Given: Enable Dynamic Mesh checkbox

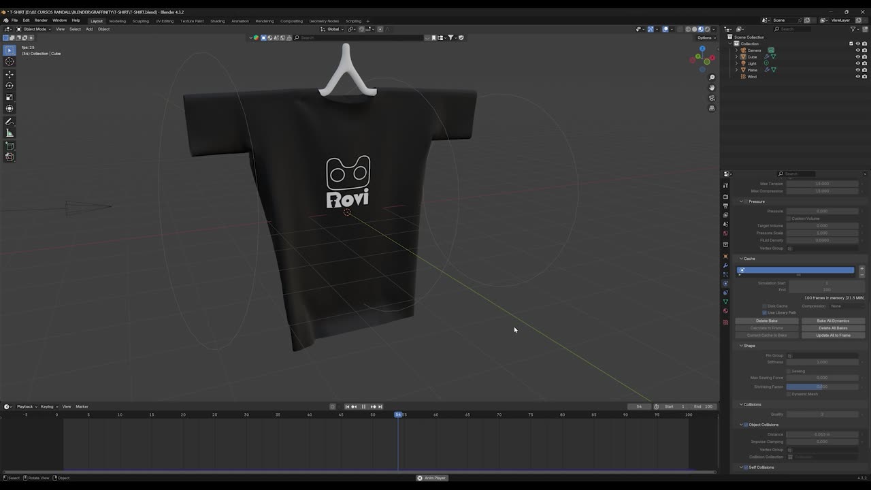Looking at the screenshot, I should point(789,394).
